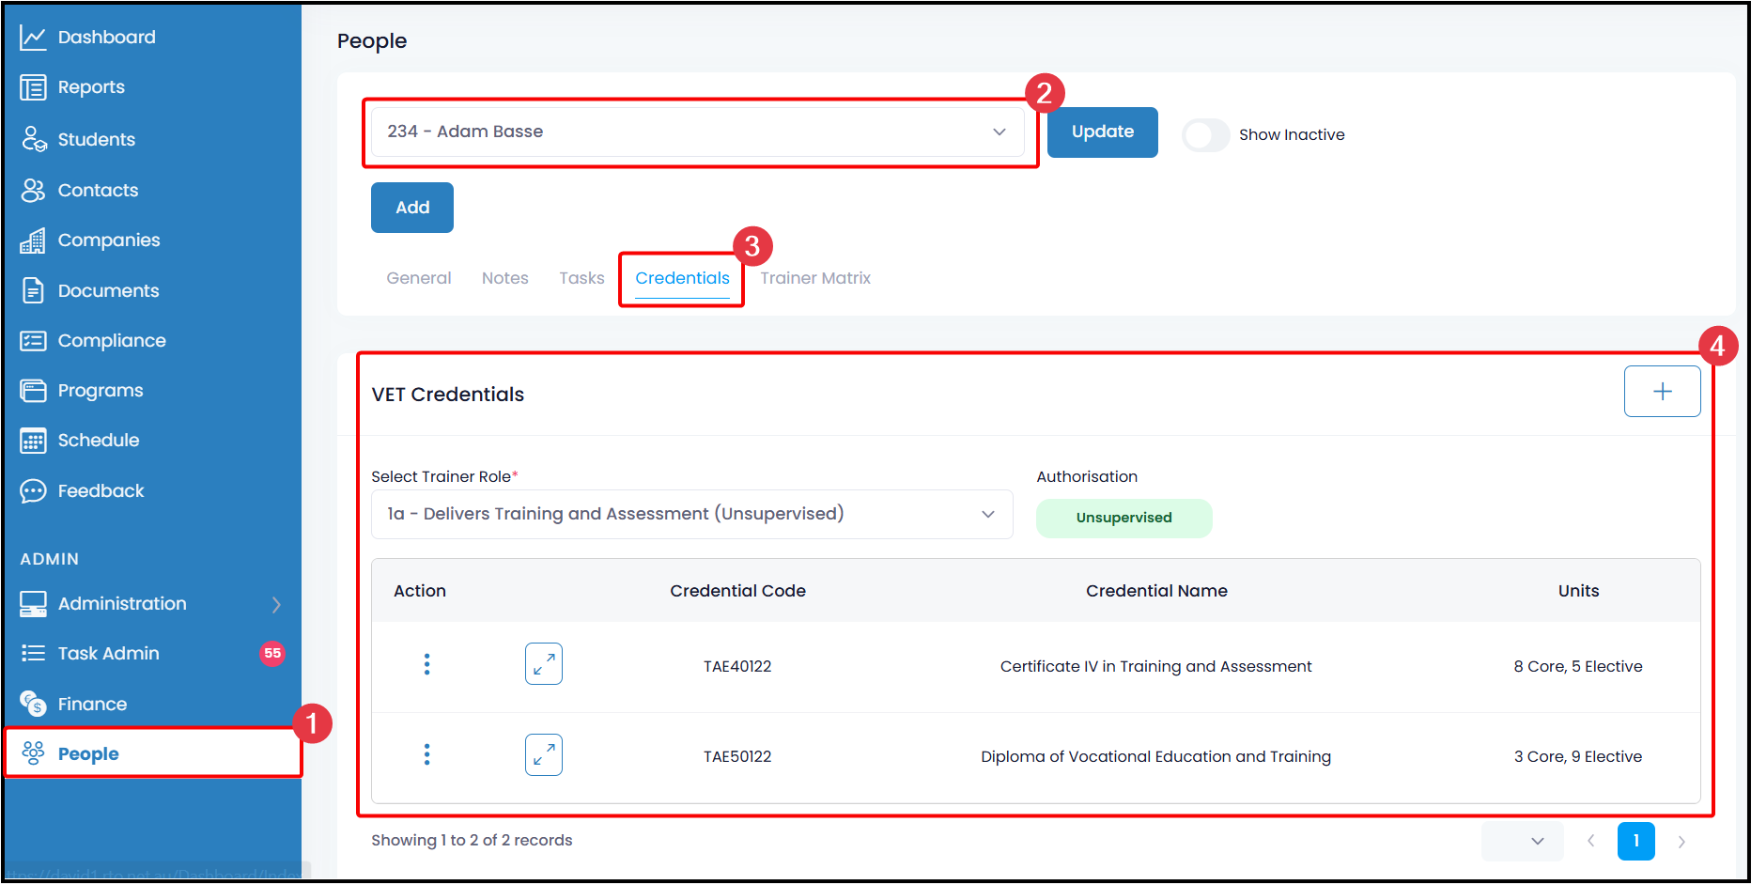The width and height of the screenshot is (1751, 884).
Task: Go to Schedule in the sidebar
Action: 99,441
